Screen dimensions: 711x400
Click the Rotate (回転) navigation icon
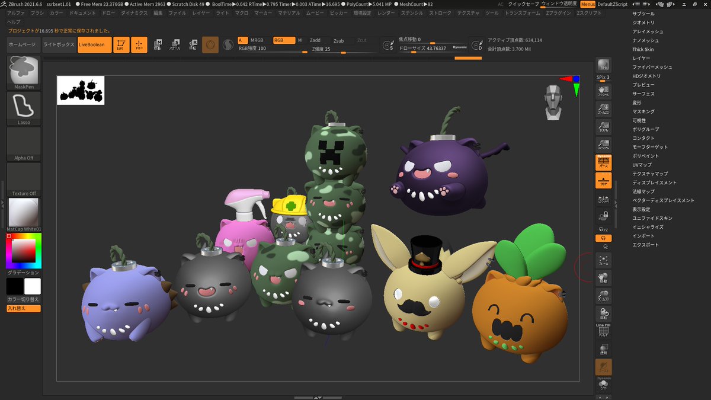tap(604, 314)
